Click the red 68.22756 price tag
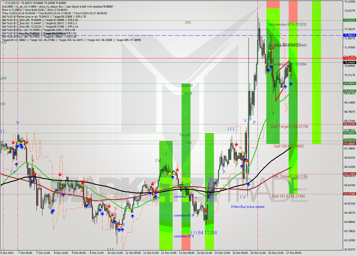The height and width of the screenshot is (256, 357). [350, 124]
